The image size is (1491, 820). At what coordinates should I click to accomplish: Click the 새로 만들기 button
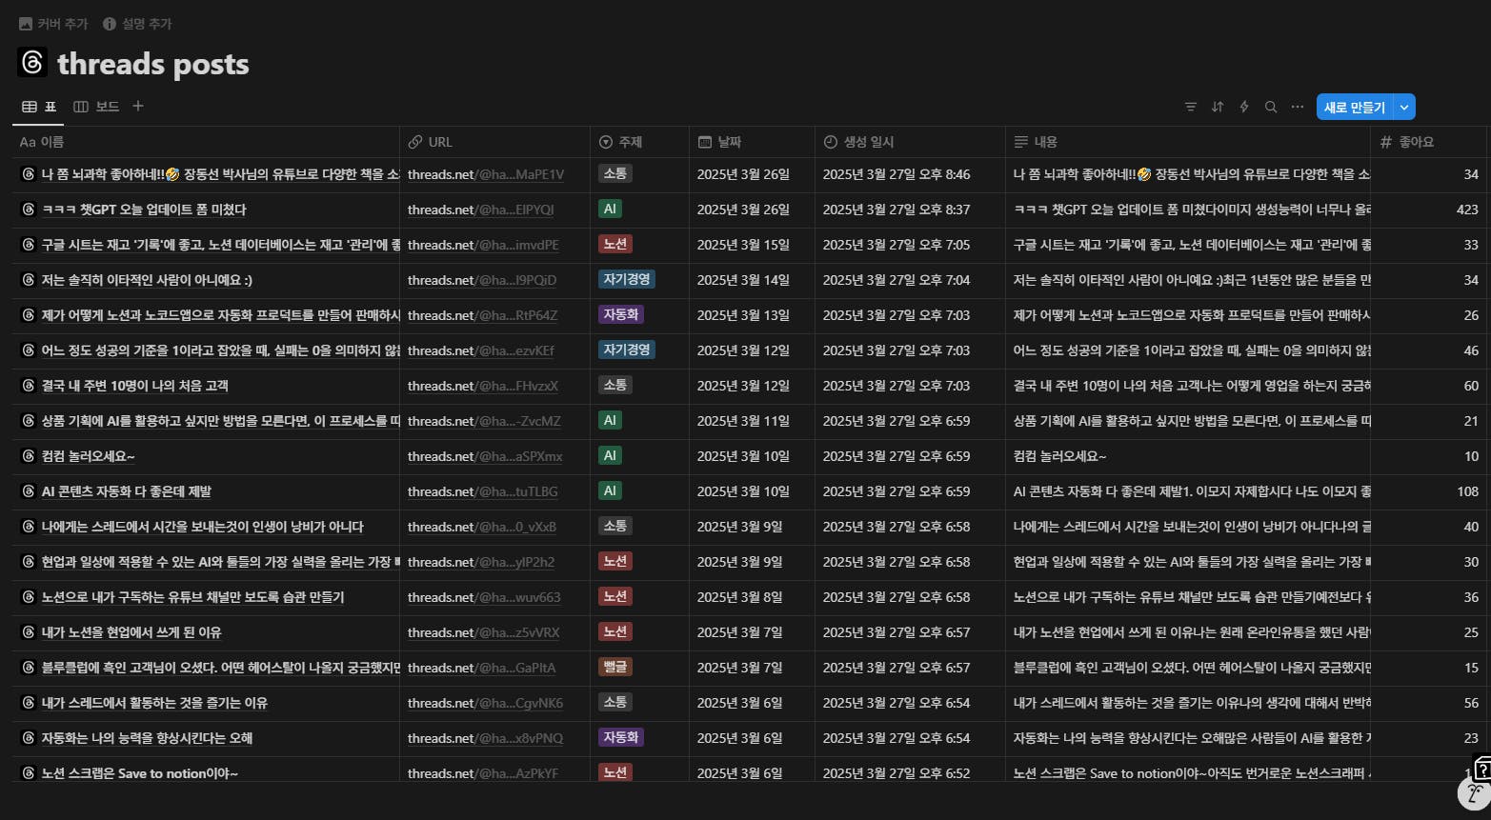(1355, 107)
